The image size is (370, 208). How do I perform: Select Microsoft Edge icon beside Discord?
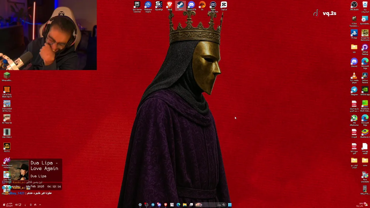[x=365, y=64]
